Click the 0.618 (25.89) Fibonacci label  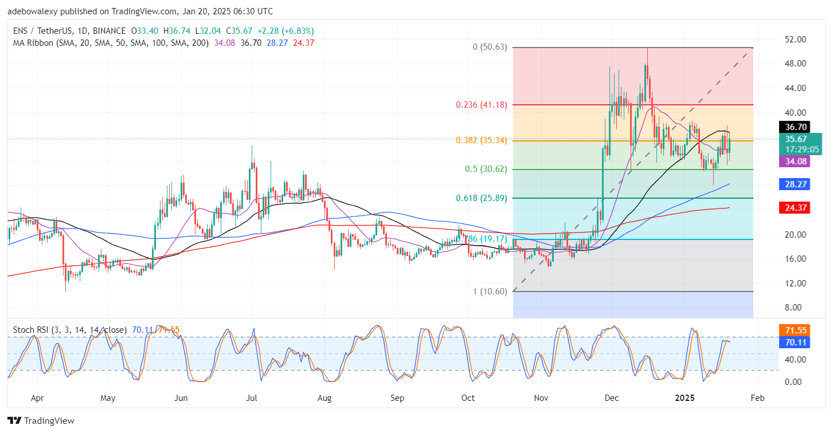[482, 198]
